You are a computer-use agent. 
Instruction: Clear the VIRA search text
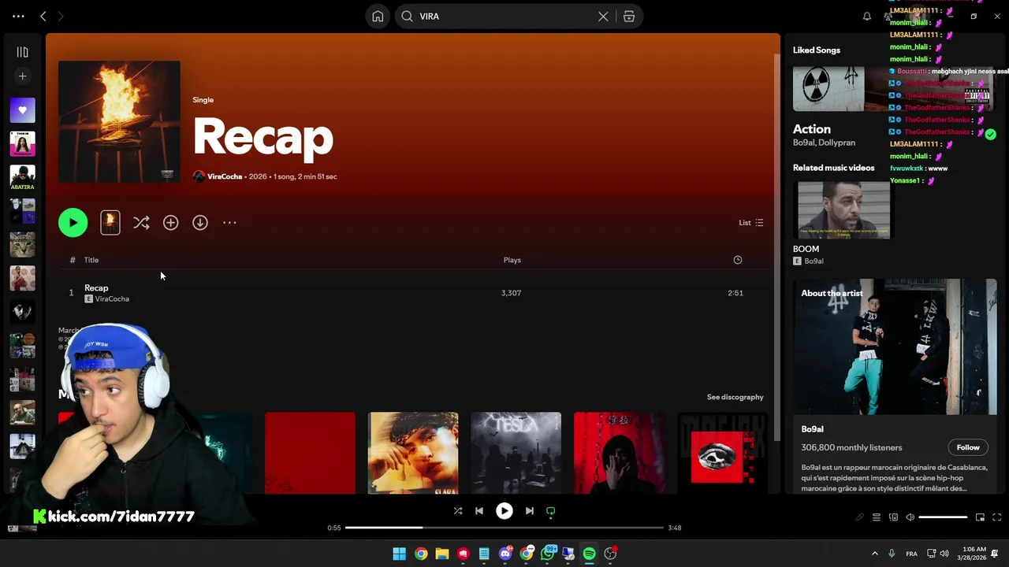click(x=603, y=17)
